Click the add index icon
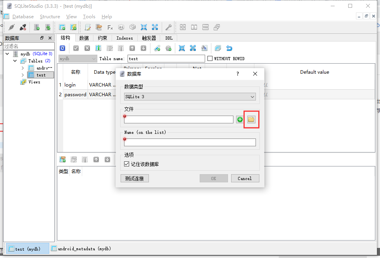 pyautogui.click(x=157, y=48)
